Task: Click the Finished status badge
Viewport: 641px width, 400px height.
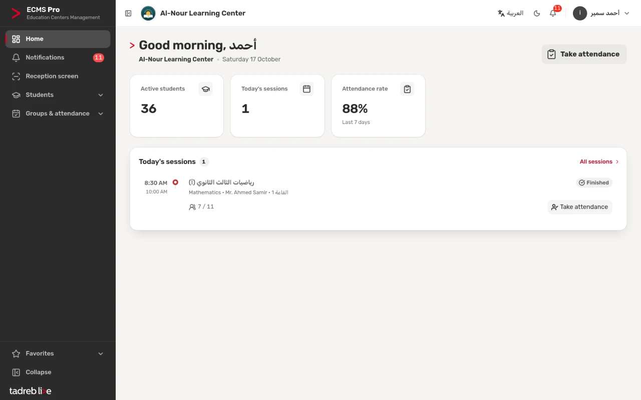Action: coord(594,182)
